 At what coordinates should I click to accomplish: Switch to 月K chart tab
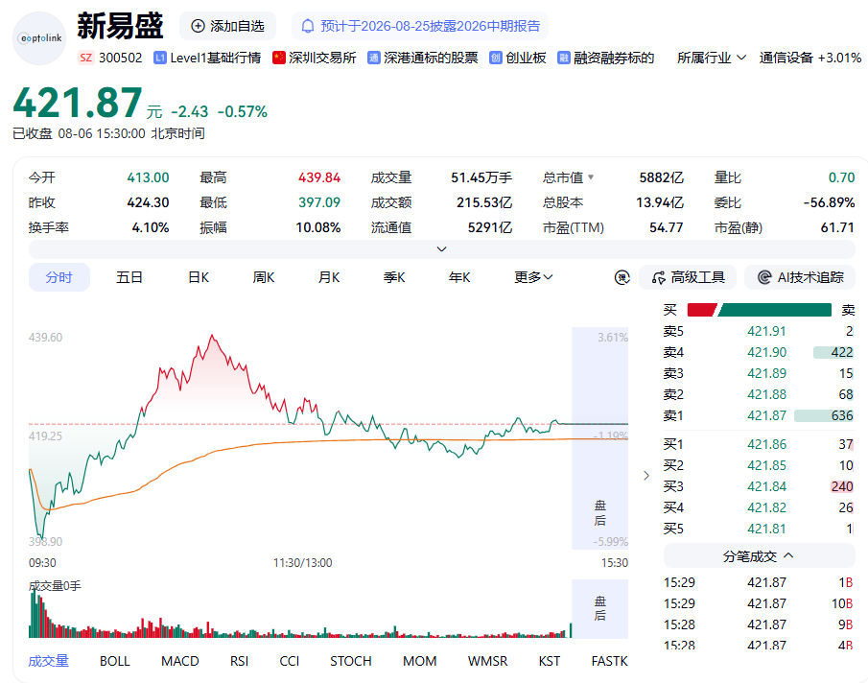click(329, 277)
